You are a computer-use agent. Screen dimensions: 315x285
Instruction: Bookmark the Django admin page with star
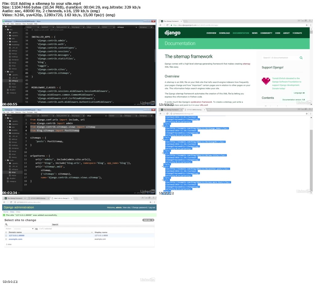150,202
